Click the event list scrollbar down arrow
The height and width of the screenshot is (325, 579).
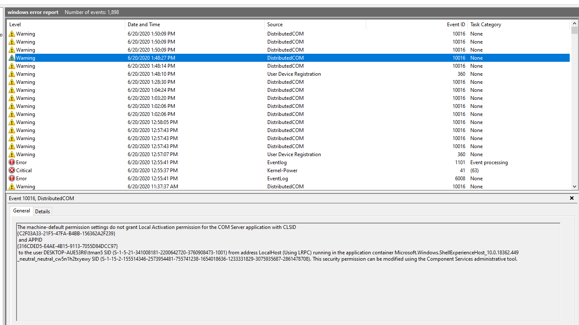pos(574,186)
